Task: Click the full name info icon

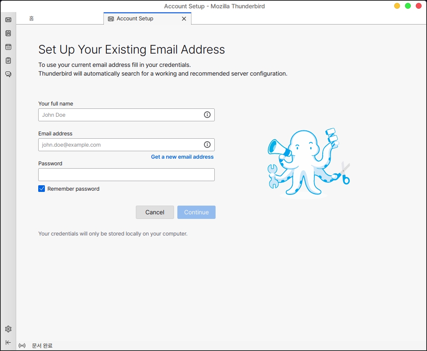Action: click(x=207, y=115)
